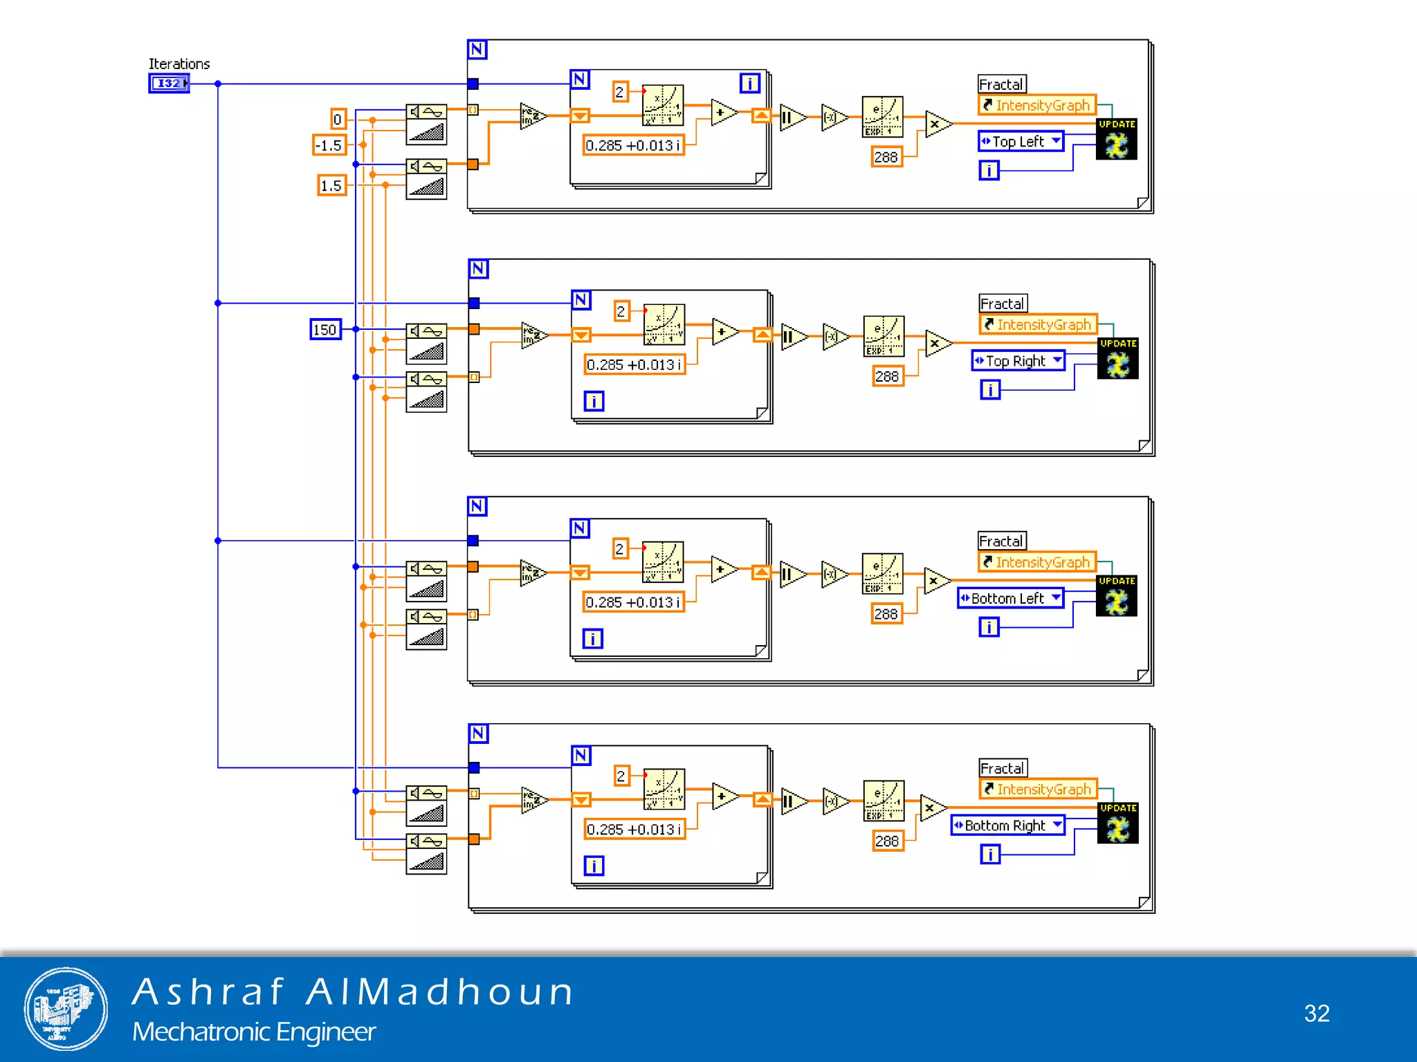Select the Re/Im to complex node in top loop
1417x1062 pixels.
531,115
